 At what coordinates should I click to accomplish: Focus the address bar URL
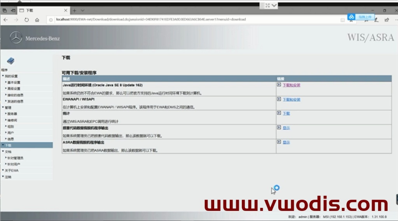pyautogui.click(x=151, y=19)
